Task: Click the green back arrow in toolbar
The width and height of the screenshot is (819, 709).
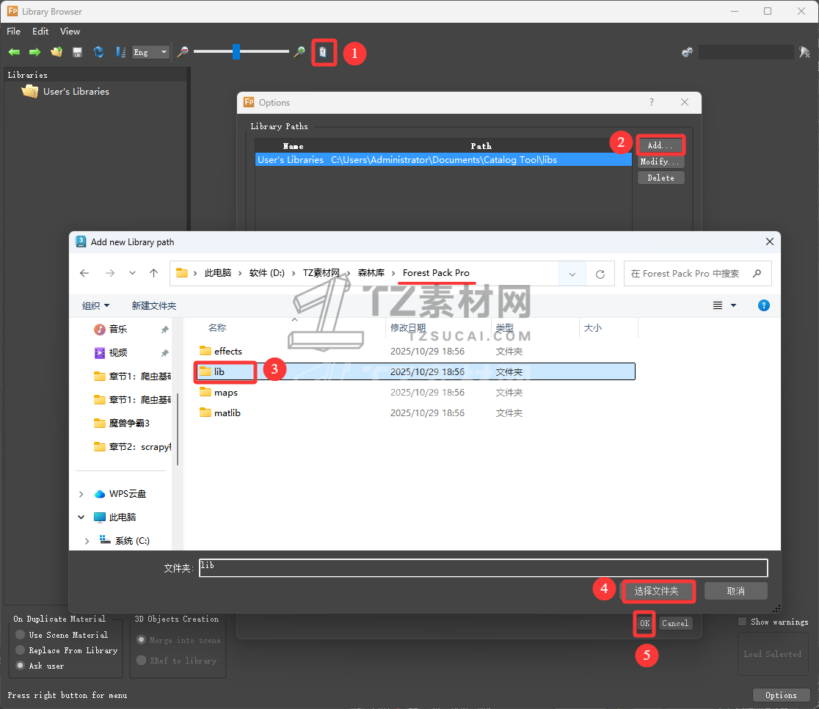Action: (14, 52)
